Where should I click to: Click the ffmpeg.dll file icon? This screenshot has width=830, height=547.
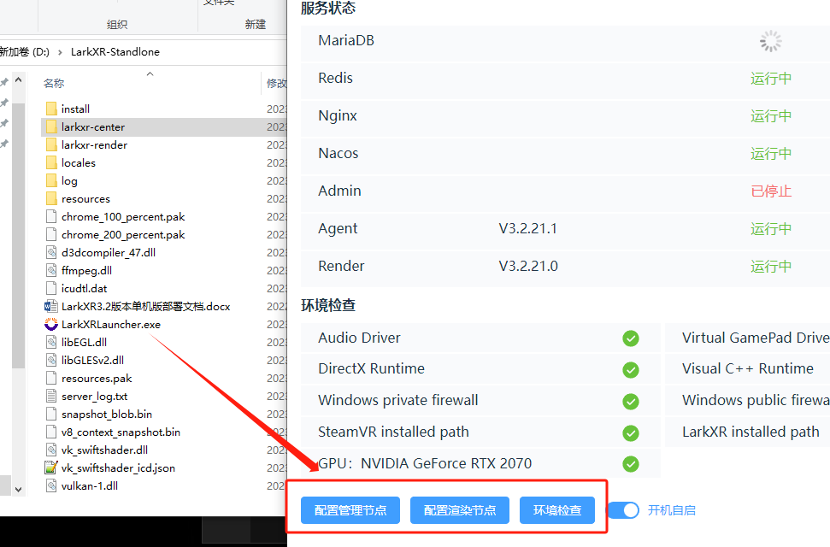tap(51, 271)
